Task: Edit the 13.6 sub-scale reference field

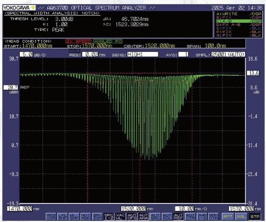Action: [253, 73]
